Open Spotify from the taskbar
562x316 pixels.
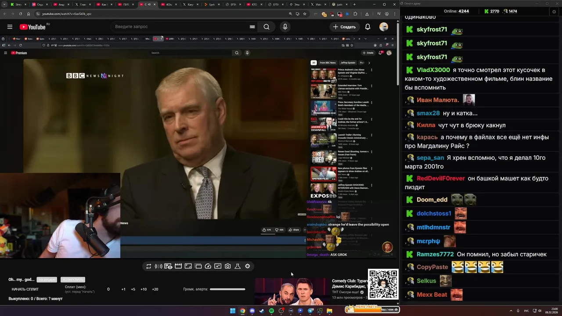271,311
